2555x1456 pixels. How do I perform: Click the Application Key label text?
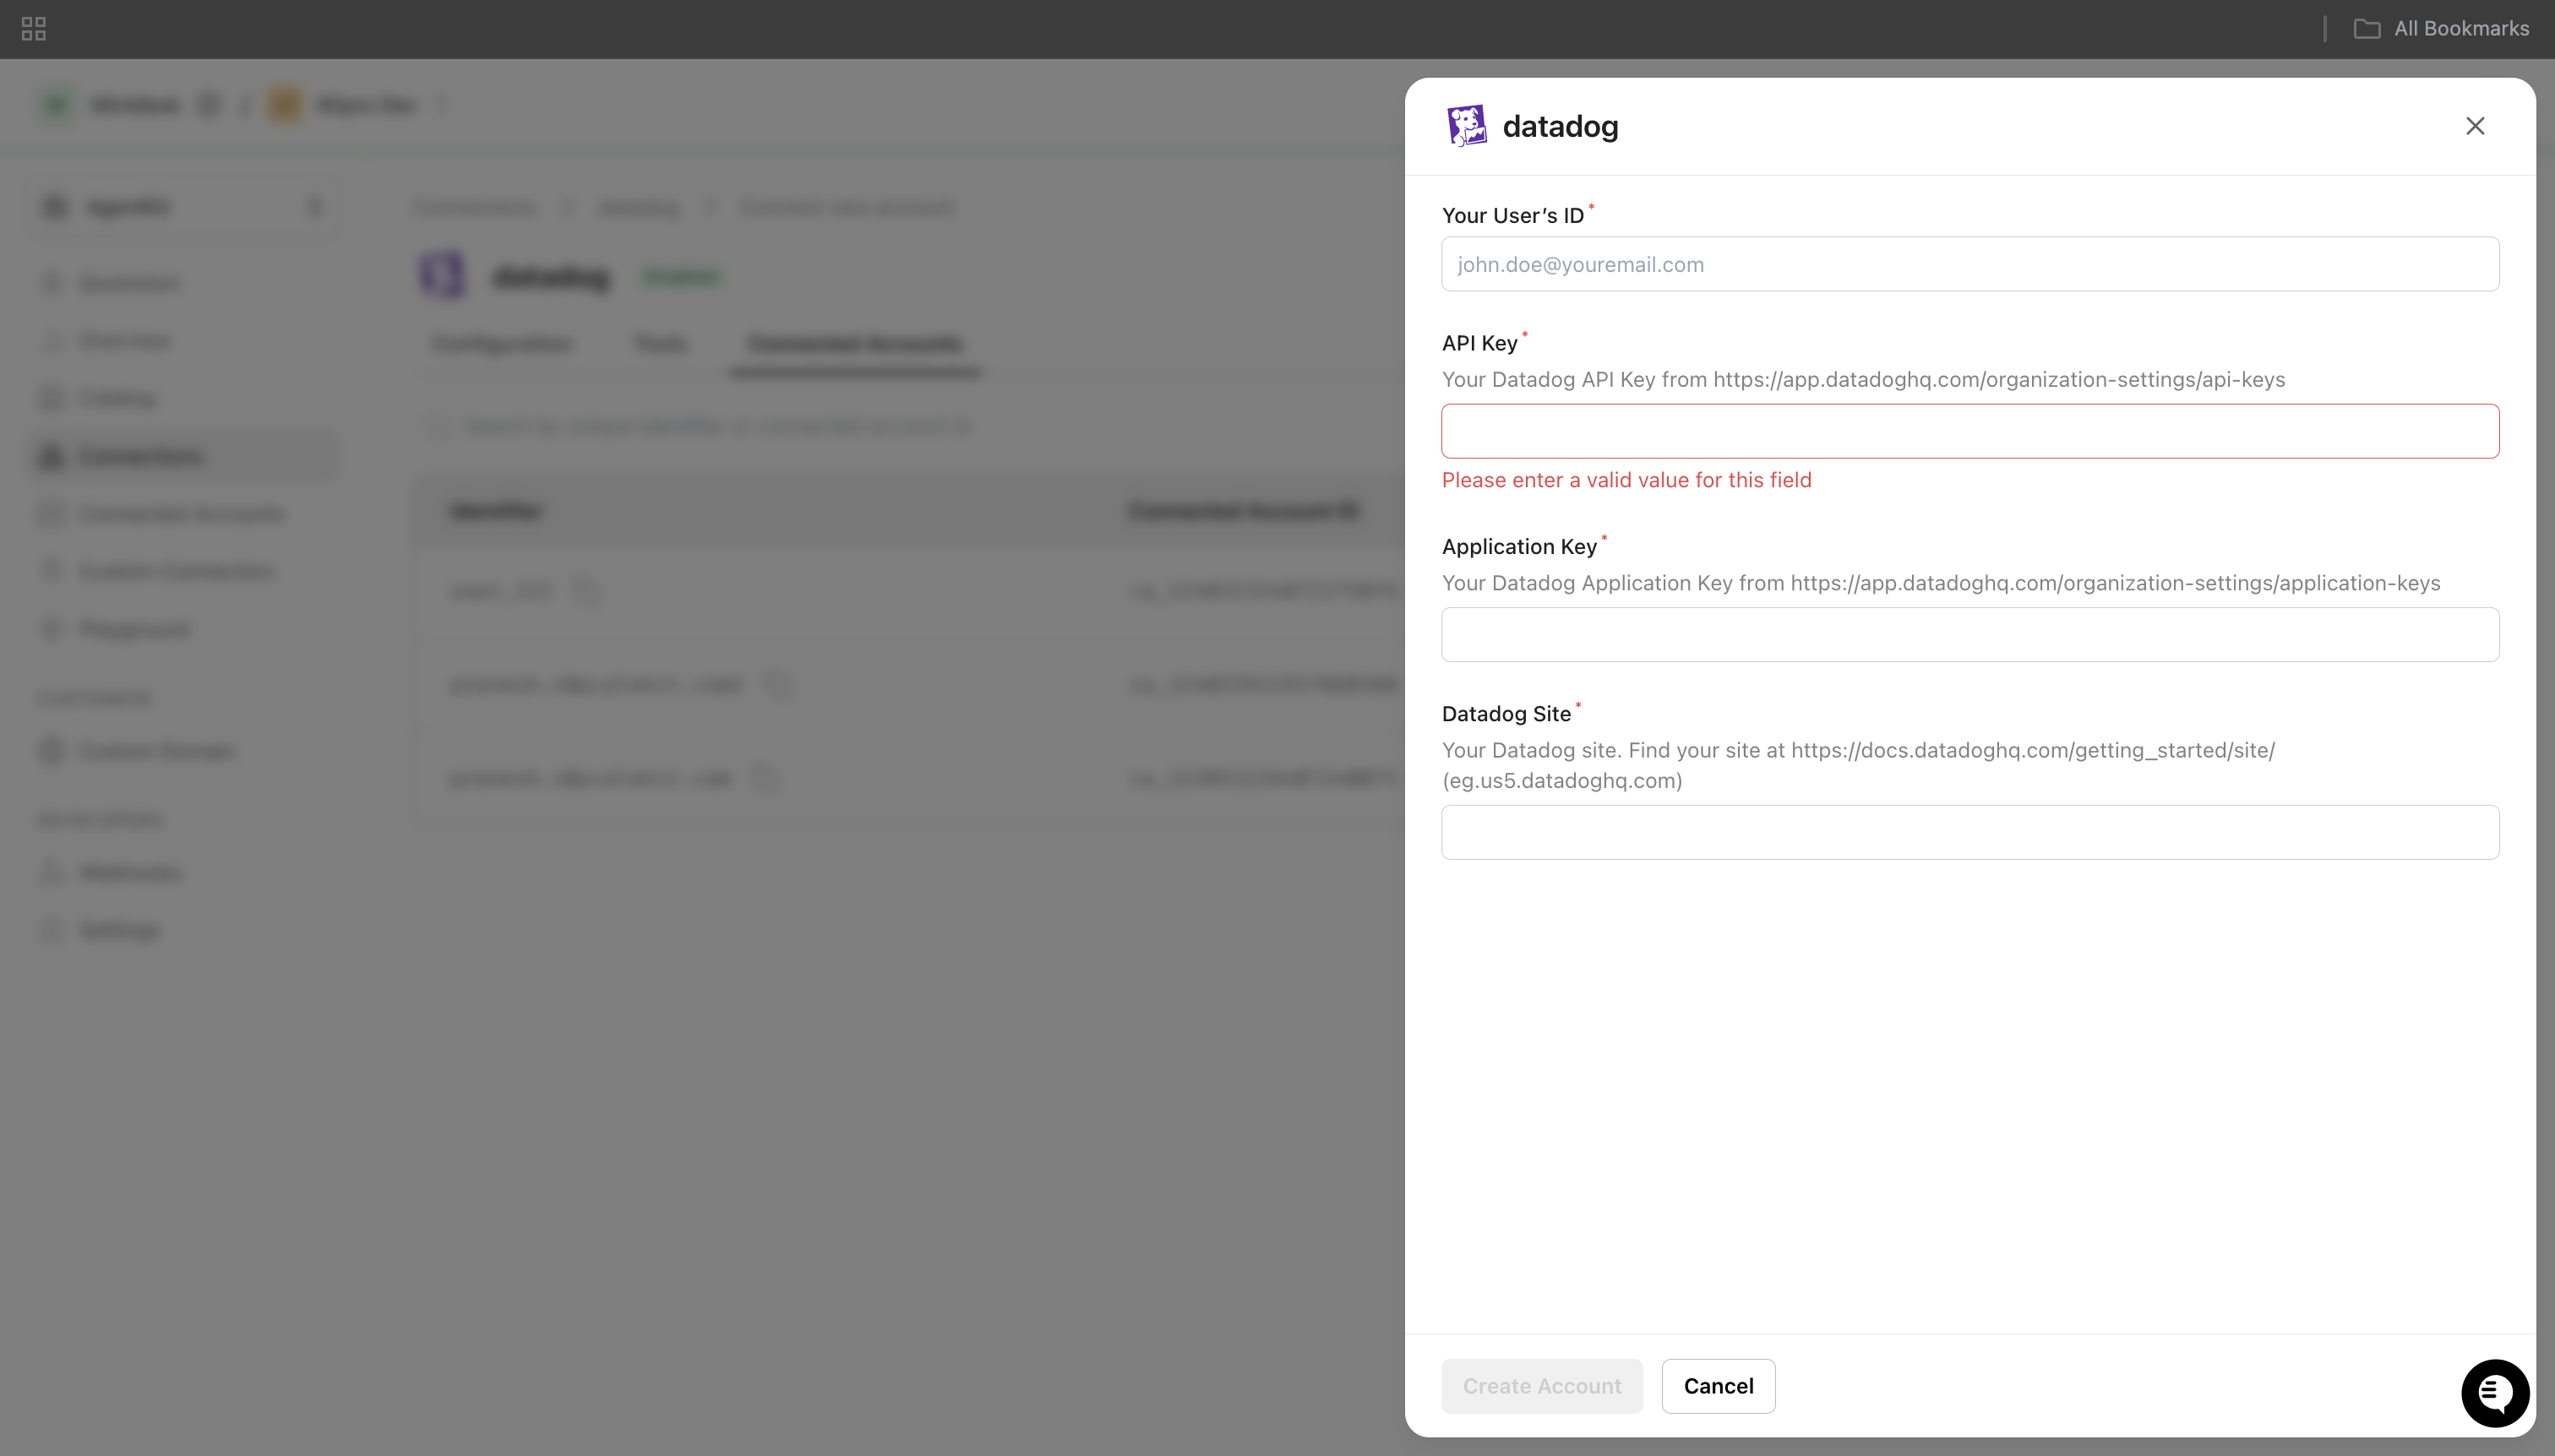pos(1518,547)
